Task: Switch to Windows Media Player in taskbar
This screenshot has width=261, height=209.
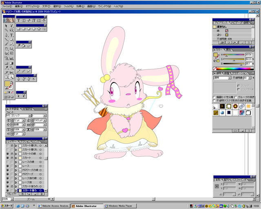Action: point(120,206)
